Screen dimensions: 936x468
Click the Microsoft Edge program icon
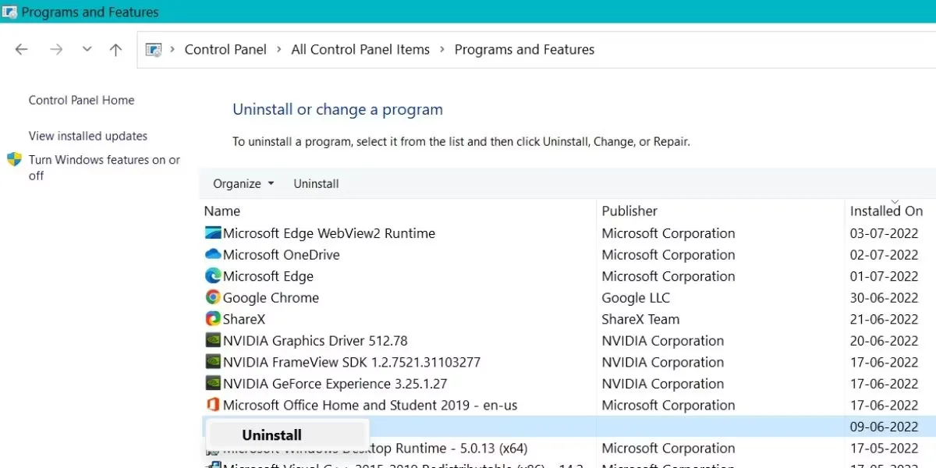pyautogui.click(x=212, y=275)
